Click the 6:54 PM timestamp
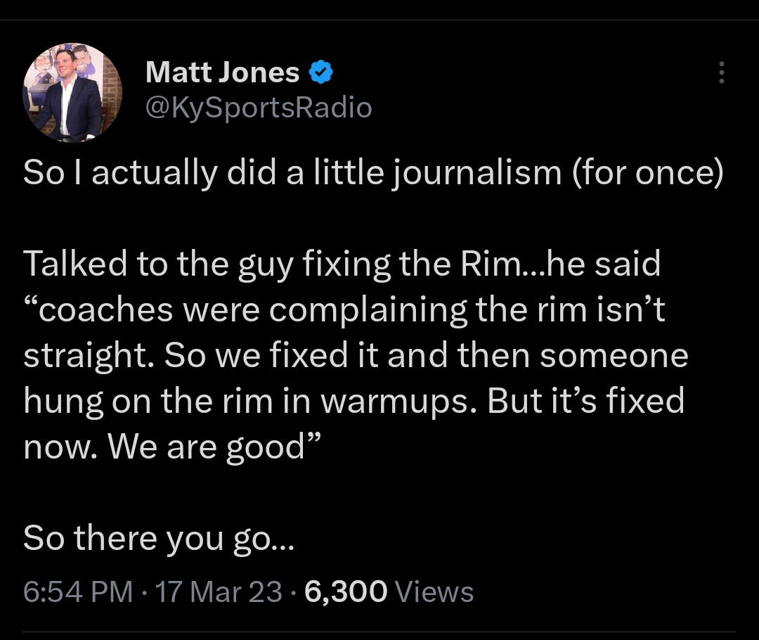Viewport: 759px width, 640px height. tap(77, 591)
